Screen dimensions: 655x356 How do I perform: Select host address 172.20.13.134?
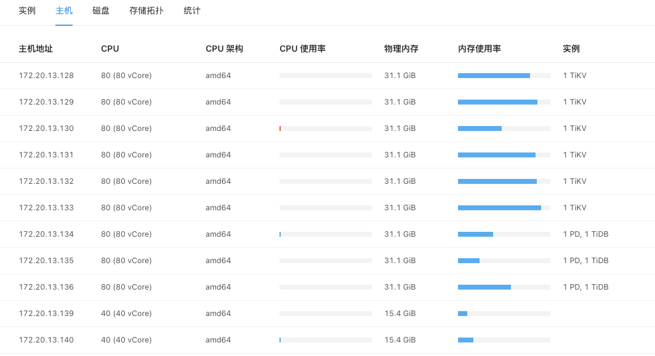click(46, 234)
